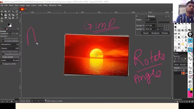Open the Guides dropdown

pos(10,61)
